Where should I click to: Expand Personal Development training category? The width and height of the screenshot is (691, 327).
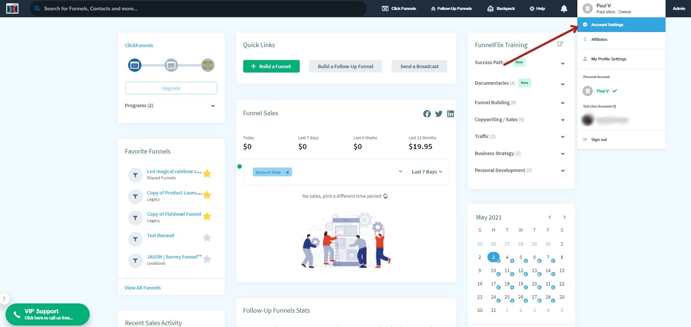(563, 170)
